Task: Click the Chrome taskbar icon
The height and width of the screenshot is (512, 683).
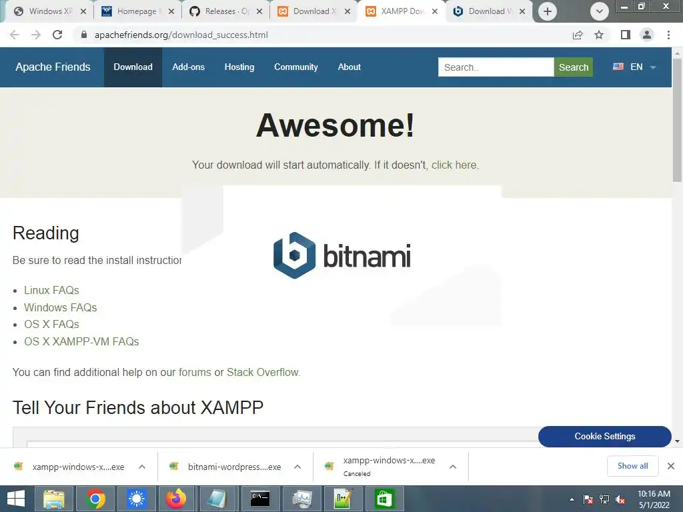Action: pos(95,499)
